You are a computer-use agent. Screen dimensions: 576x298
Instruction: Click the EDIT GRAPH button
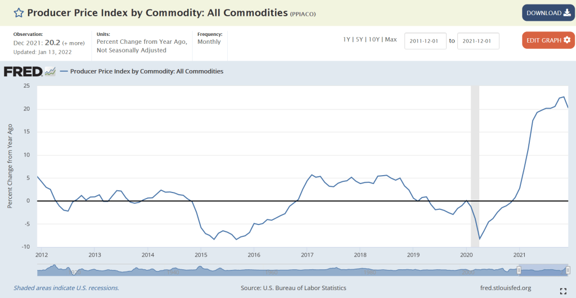(x=547, y=40)
